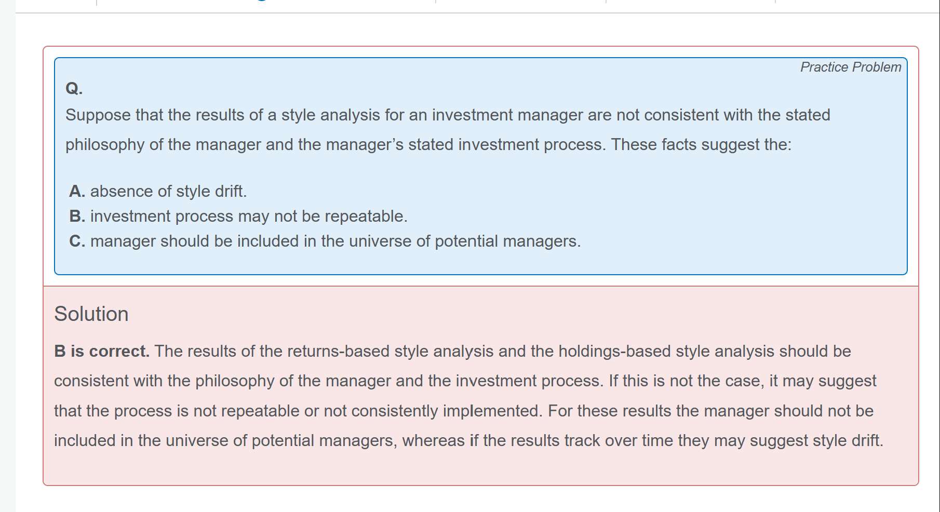Click the bold letter A option marker
This screenshot has width=940, height=512.
(77, 191)
